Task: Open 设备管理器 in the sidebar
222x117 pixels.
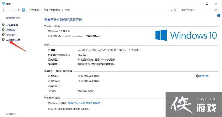Action: [12, 25]
